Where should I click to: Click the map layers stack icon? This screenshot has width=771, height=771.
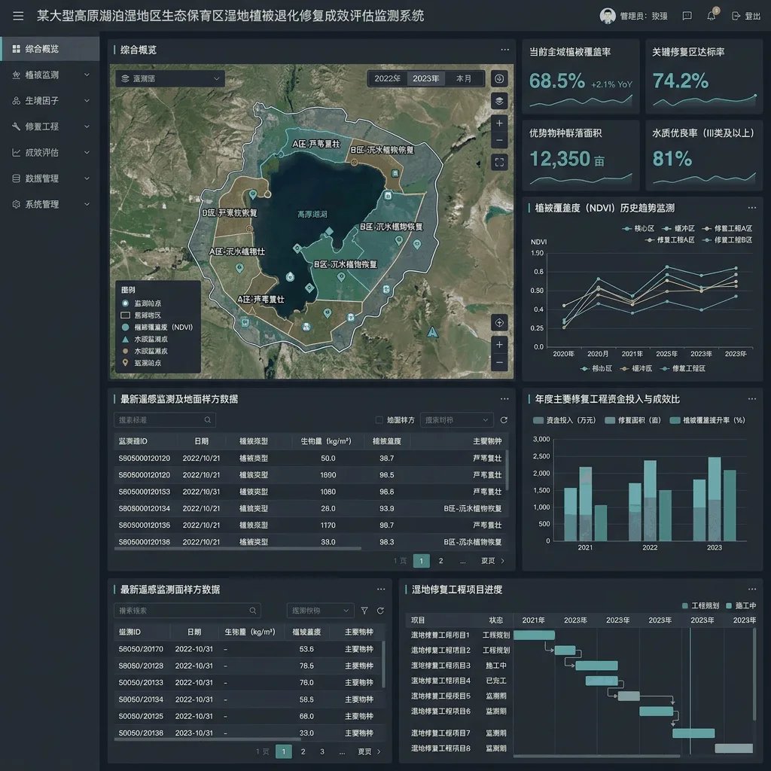[x=499, y=101]
